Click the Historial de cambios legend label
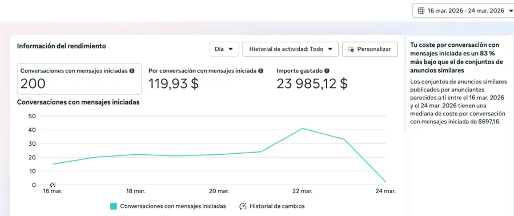This screenshot has width=514, height=216. pos(277,206)
